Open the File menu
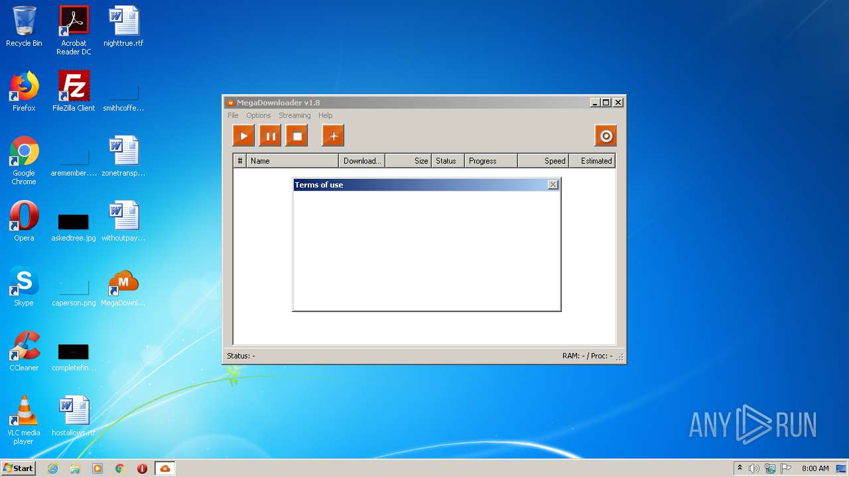Viewport: 849px width, 477px height. (233, 115)
